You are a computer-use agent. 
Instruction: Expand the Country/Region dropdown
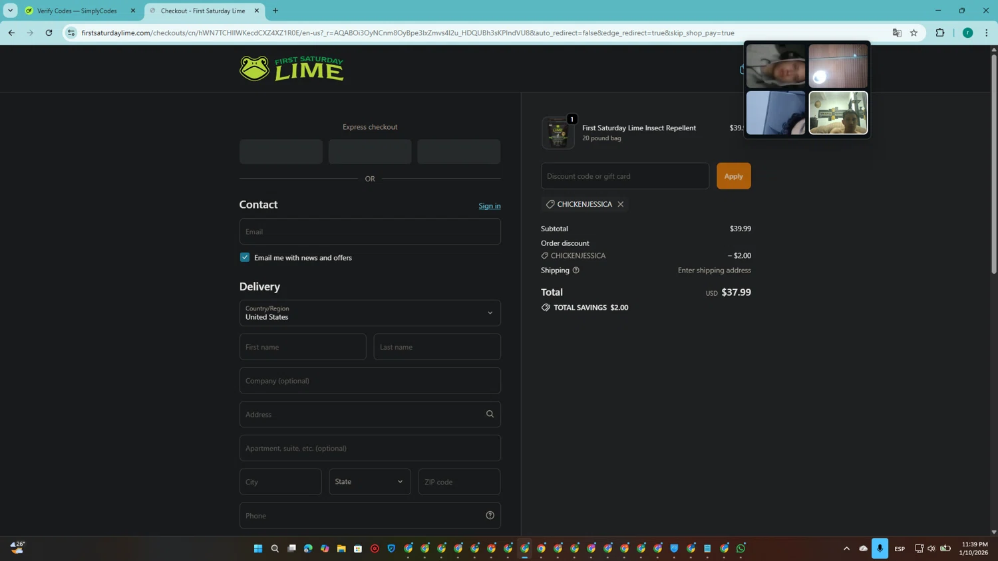370,313
